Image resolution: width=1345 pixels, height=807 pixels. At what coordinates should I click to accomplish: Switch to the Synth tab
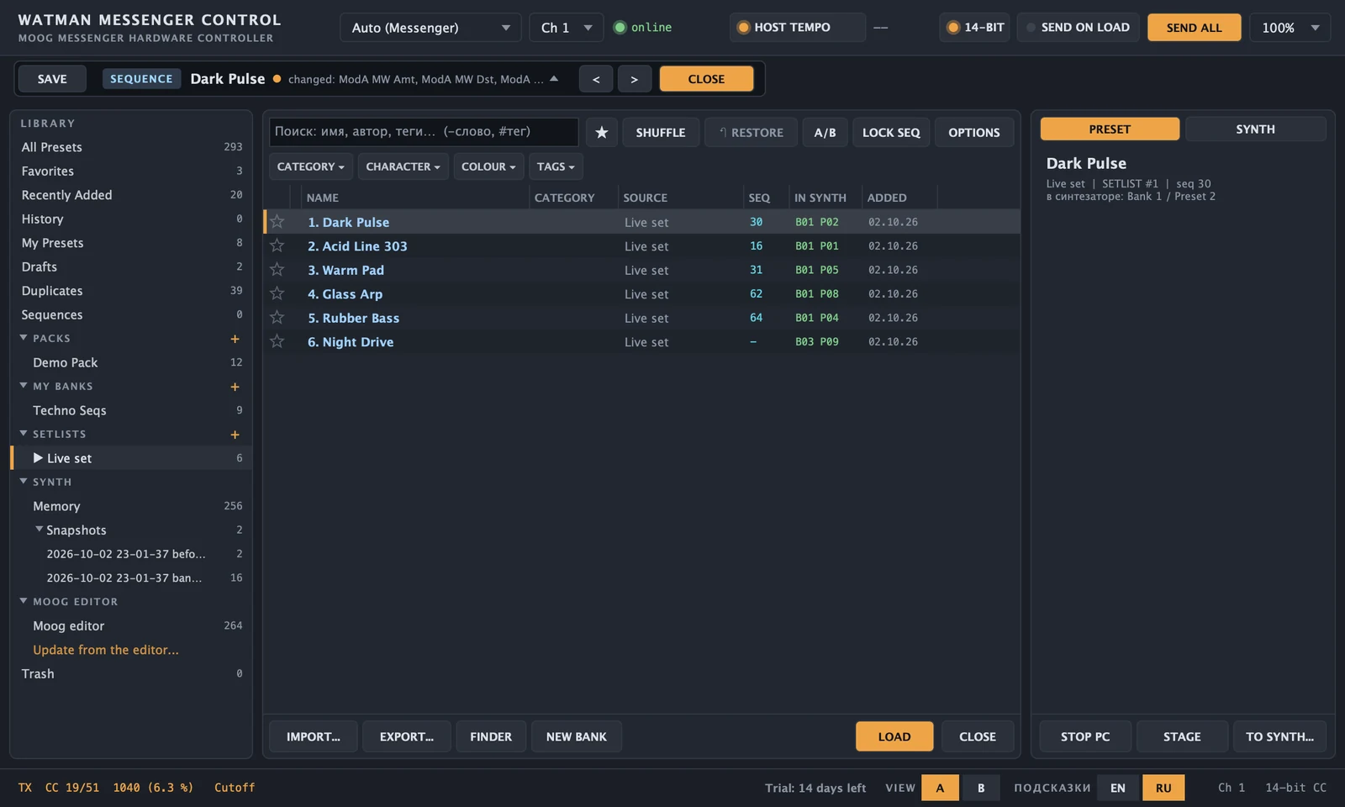click(1255, 129)
